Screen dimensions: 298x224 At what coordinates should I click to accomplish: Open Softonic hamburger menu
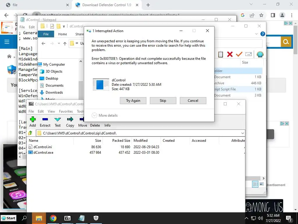tap(7, 42)
